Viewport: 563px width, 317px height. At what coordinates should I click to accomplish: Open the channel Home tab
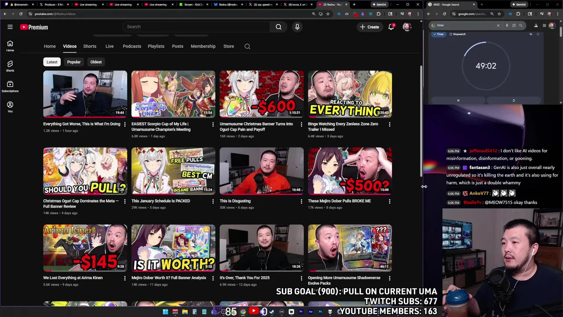(x=50, y=46)
